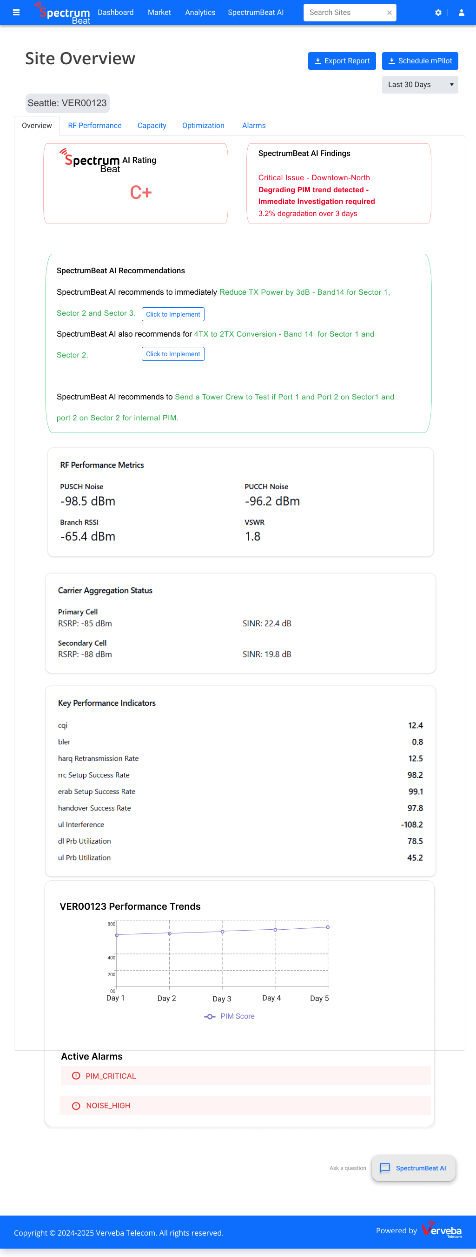476x1257 pixels.
Task: Click the NOISE_HIGH alarm warning icon
Action: [x=76, y=1106]
